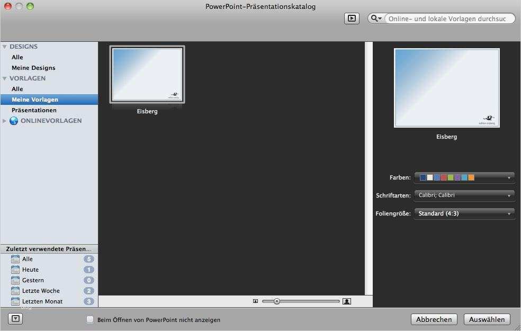Click the hide-panel button at bottom left

(15, 319)
